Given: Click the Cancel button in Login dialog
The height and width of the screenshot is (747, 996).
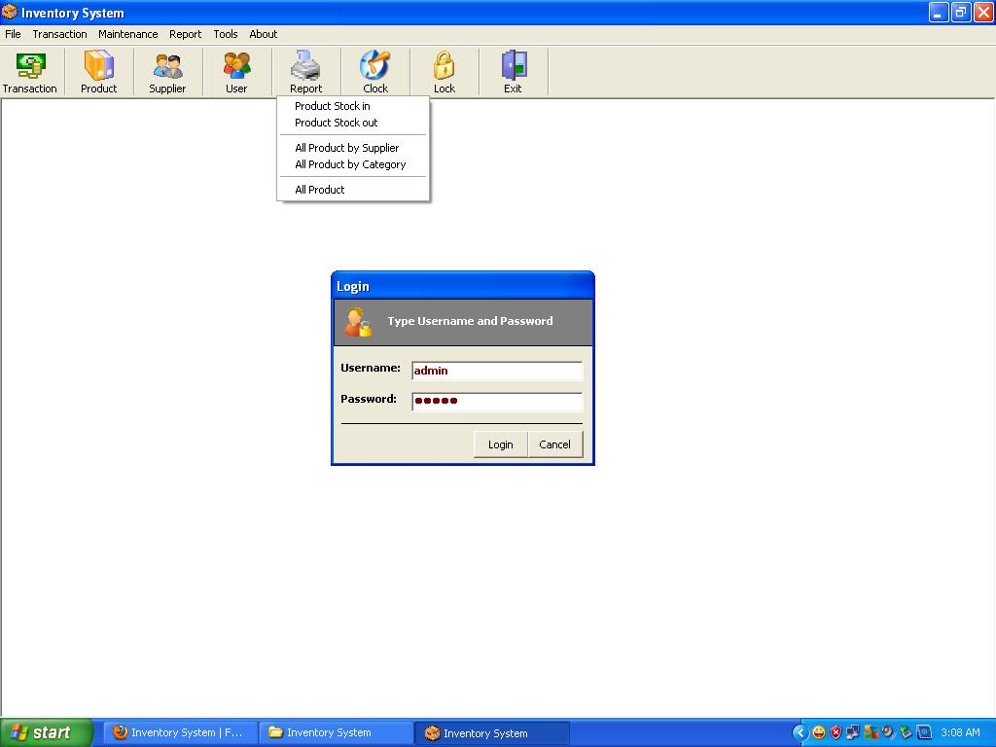Looking at the screenshot, I should coord(554,445).
